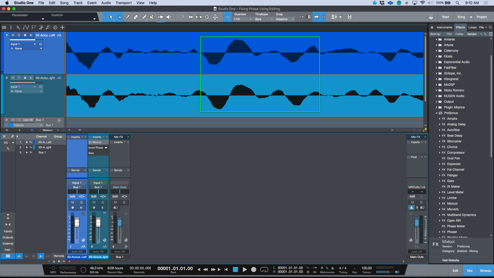Solo track 03-Acou..ight in the arrange view
Viewport: 494px width, 278px height.
[19, 78]
